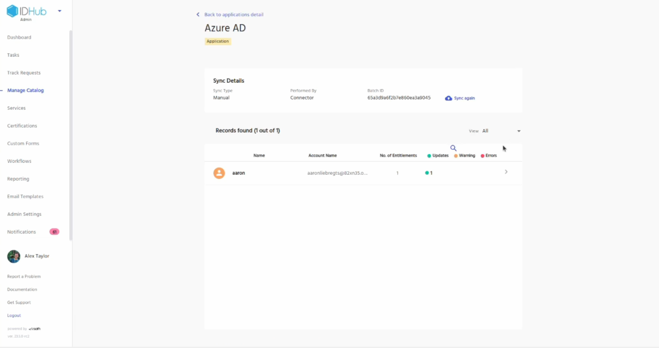Image resolution: width=659 pixels, height=348 pixels.
Task: Click the IDHub logo icon
Action: (12, 11)
